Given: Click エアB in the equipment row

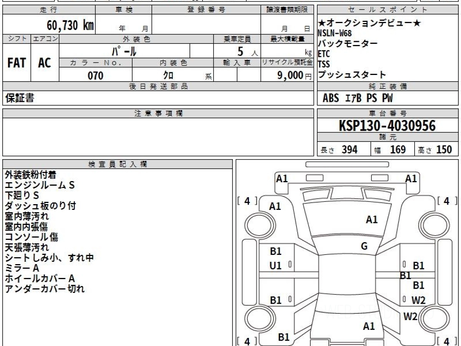Looking at the screenshot, I should click(x=354, y=98).
